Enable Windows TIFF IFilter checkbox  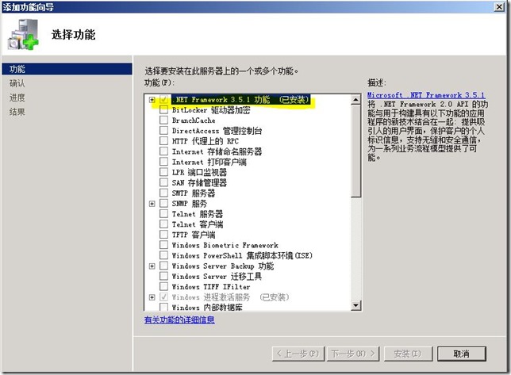point(164,287)
